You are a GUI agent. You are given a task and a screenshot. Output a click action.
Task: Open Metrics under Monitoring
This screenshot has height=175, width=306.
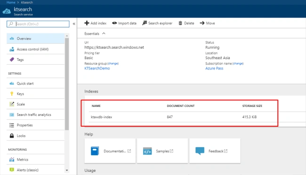coord(35,160)
